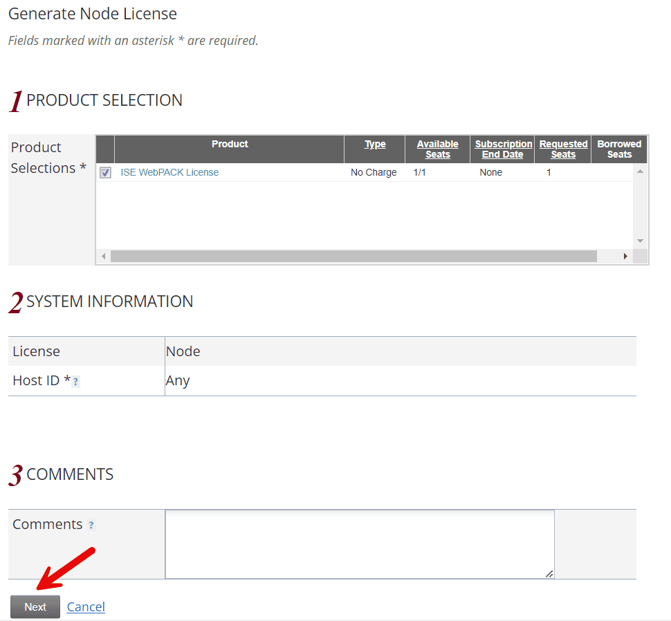The width and height of the screenshot is (671, 621).
Task: Click the Cancel link
Action: coord(86,606)
